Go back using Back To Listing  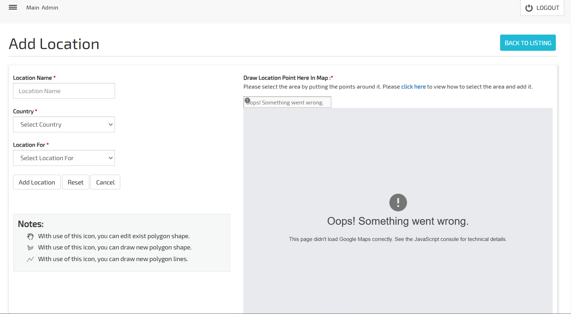click(x=528, y=43)
